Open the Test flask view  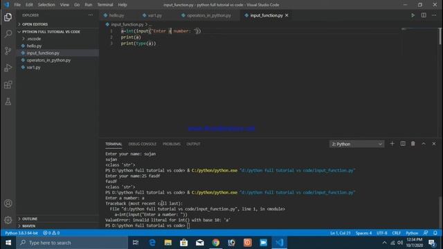tap(8, 102)
